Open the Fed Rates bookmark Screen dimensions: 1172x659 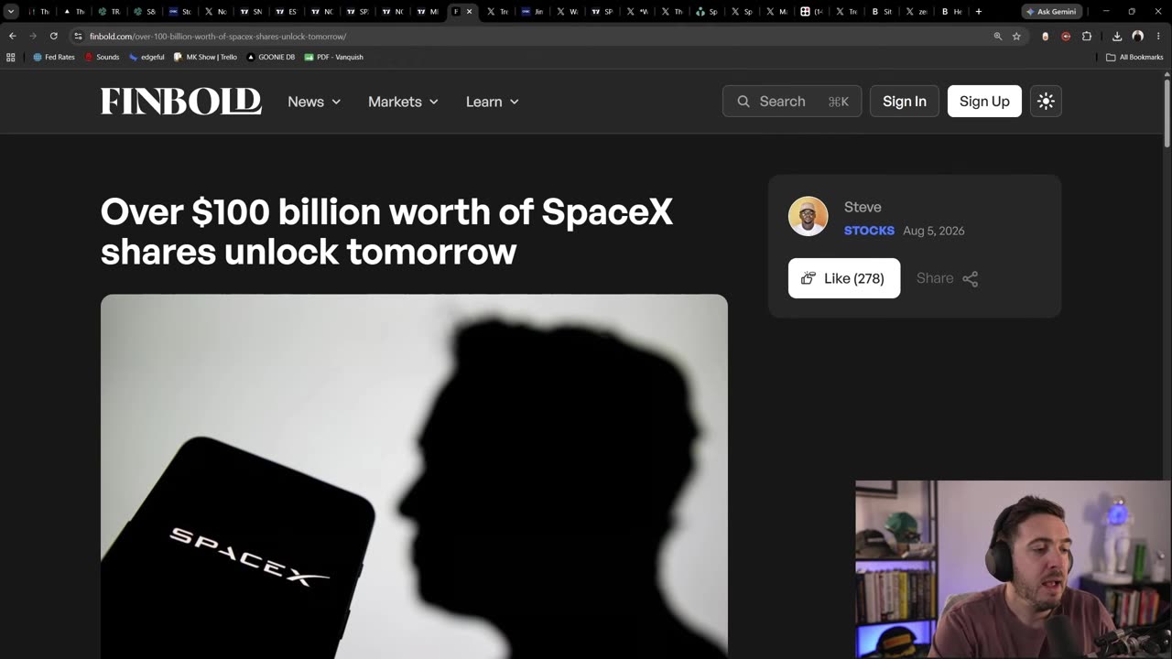coord(54,57)
